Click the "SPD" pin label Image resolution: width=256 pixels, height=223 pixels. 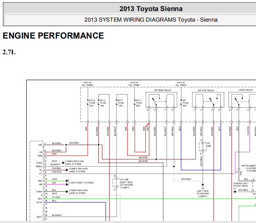(x=40, y=199)
